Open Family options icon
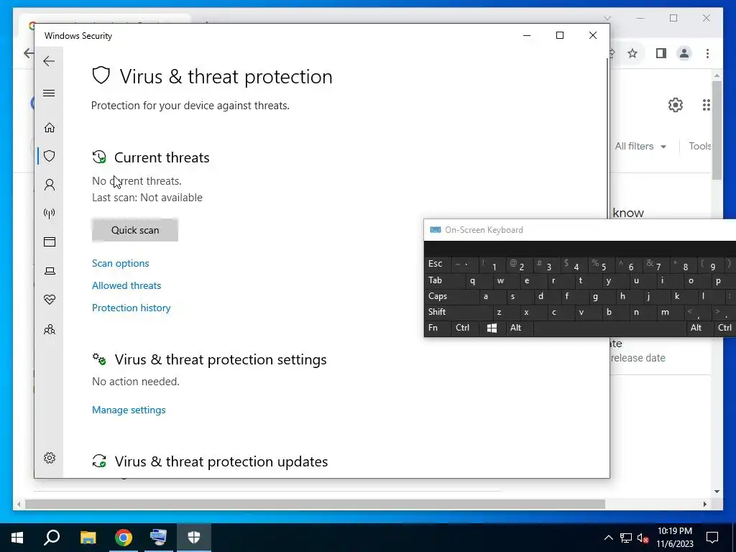Image resolution: width=736 pixels, height=552 pixels. (x=50, y=329)
